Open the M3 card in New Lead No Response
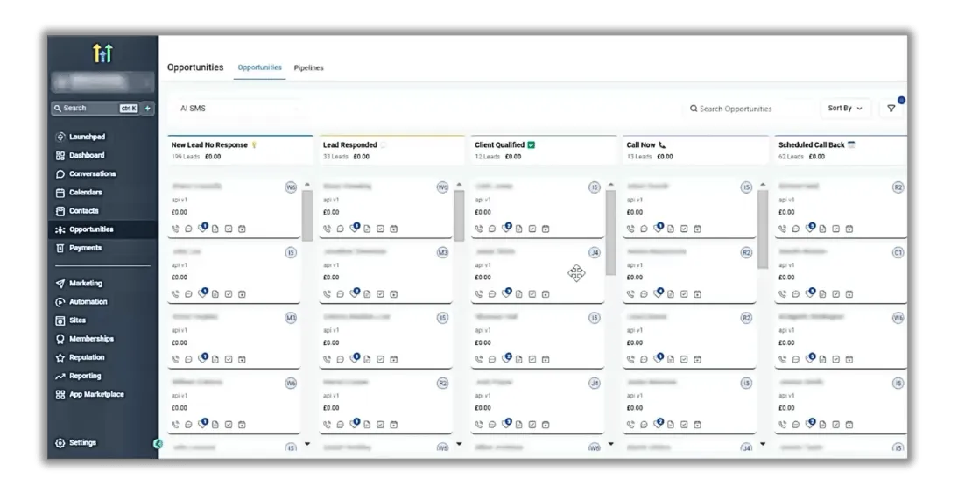Image resolution: width=958 pixels, height=493 pixels. pyautogui.click(x=234, y=339)
